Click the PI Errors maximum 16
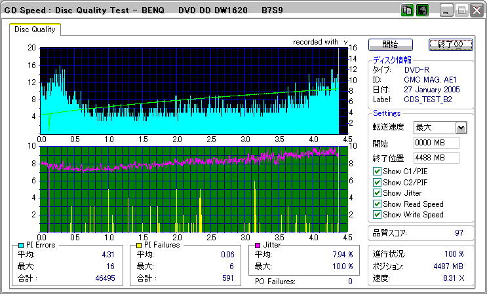 [110, 266]
